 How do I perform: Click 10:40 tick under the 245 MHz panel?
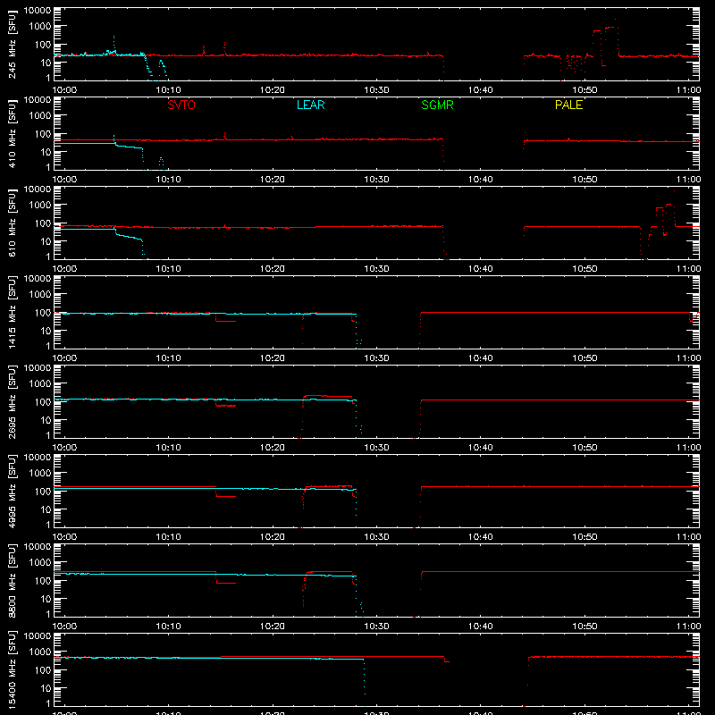click(x=481, y=90)
